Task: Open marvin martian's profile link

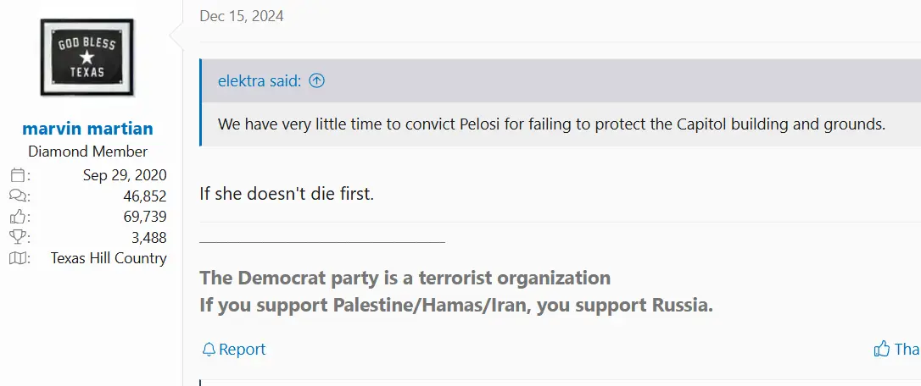Action: [87, 129]
